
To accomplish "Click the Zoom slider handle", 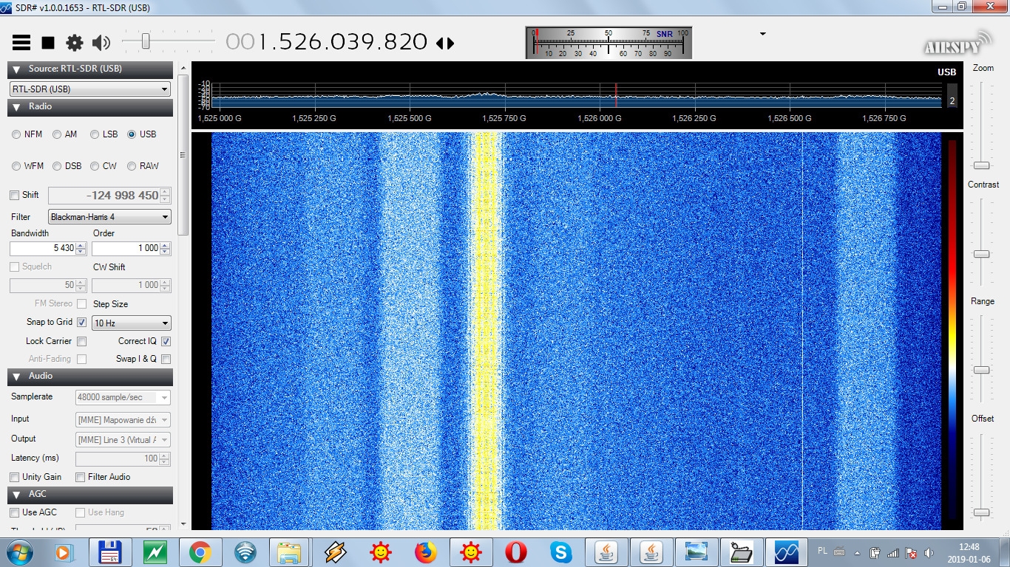I will [981, 165].
